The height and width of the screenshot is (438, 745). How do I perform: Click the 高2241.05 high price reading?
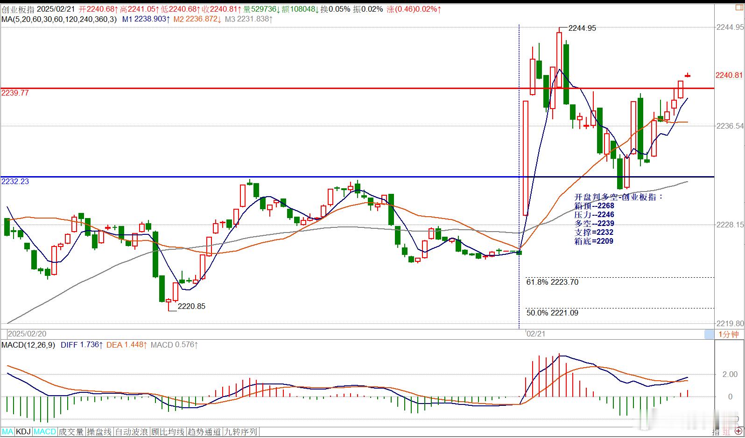point(140,9)
